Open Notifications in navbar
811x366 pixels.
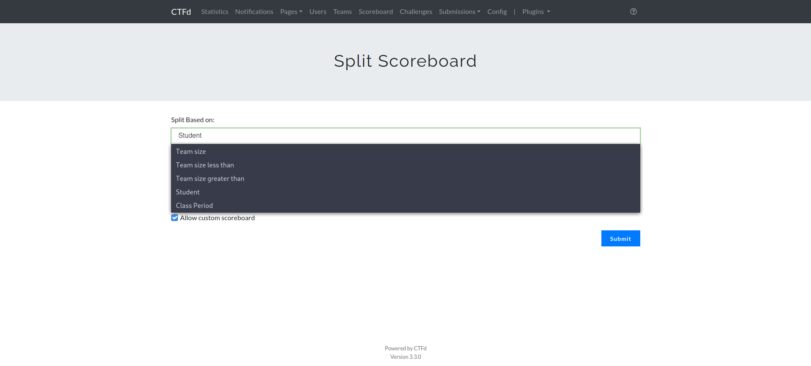coord(254,11)
